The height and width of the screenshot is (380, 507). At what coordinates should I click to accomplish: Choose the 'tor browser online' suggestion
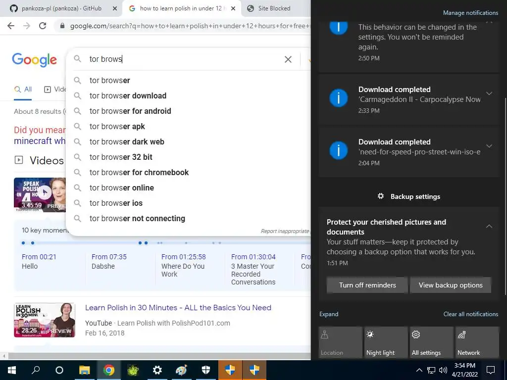[x=188, y=188]
